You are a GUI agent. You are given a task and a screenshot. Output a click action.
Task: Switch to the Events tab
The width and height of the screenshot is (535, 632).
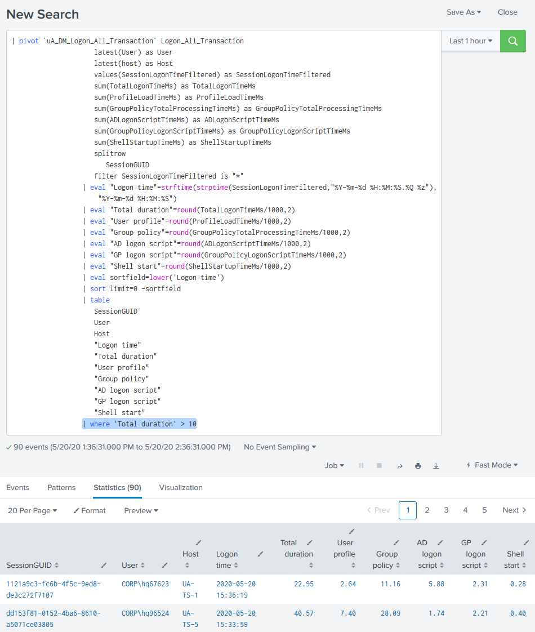(x=17, y=487)
